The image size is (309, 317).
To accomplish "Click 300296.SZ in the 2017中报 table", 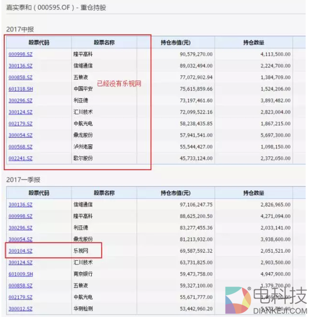I will 20,101.
